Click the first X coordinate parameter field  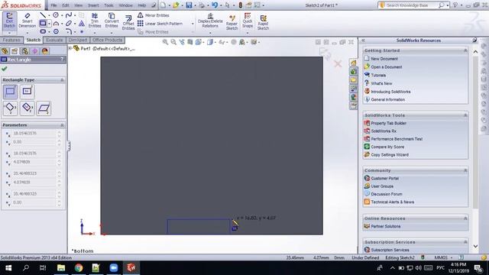tap(34, 133)
